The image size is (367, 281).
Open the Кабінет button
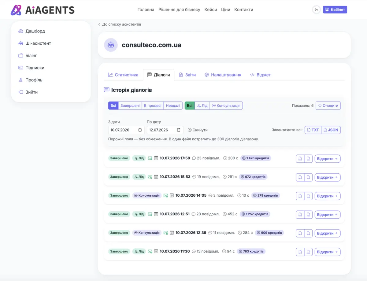point(335,10)
